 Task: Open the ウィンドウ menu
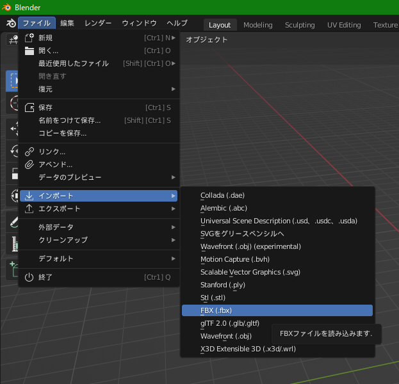click(x=139, y=24)
